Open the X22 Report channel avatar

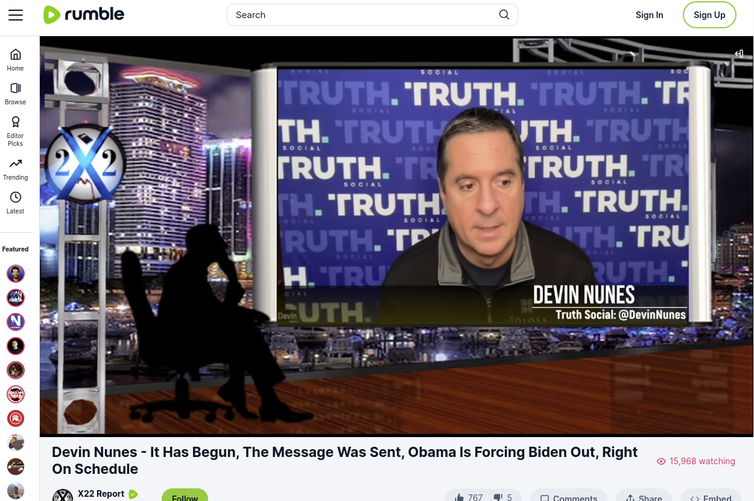click(x=63, y=496)
